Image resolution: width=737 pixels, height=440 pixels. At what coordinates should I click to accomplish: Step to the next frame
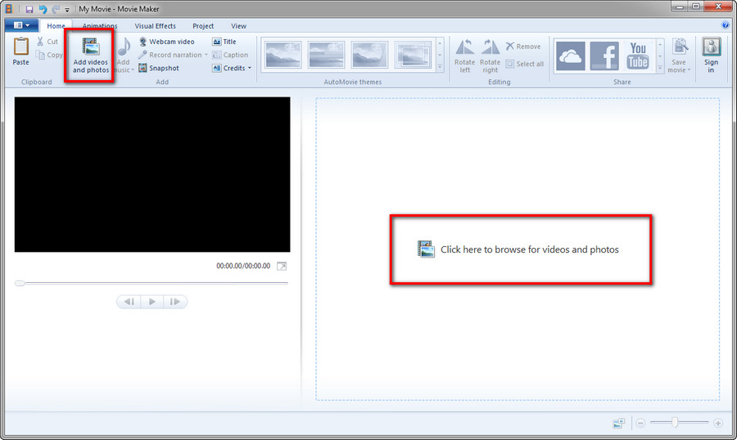tap(175, 302)
